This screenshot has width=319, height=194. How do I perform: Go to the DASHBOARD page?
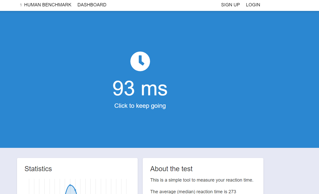coord(92,5)
